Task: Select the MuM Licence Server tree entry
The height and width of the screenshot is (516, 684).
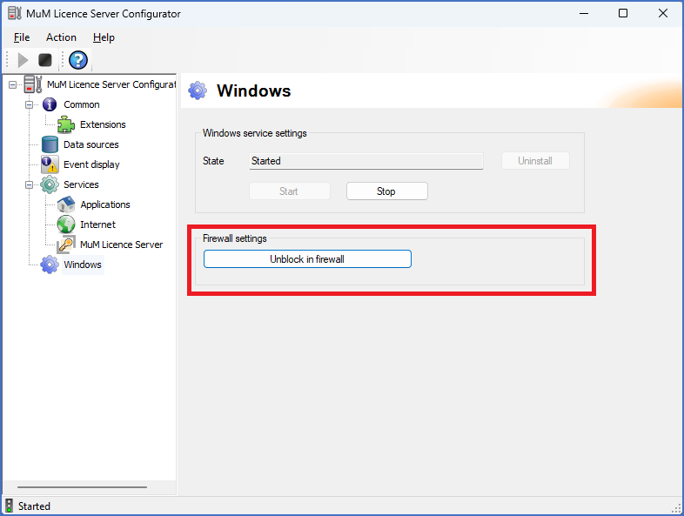Action: (x=121, y=245)
